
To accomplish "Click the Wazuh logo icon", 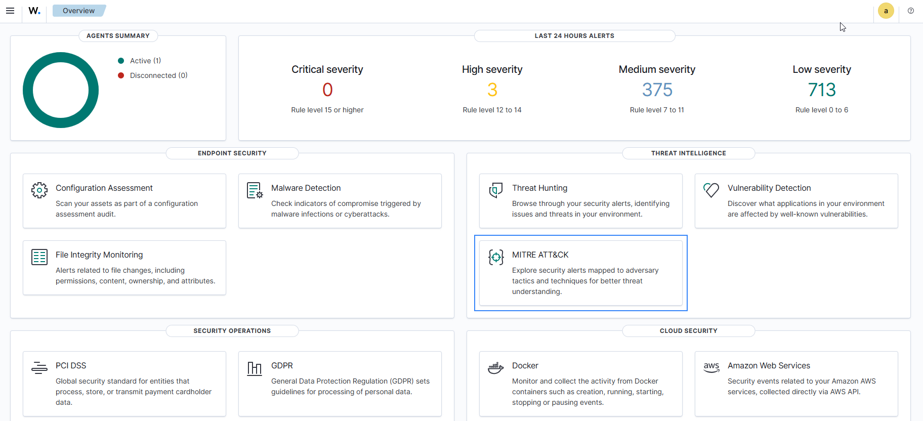I will pyautogui.click(x=34, y=11).
